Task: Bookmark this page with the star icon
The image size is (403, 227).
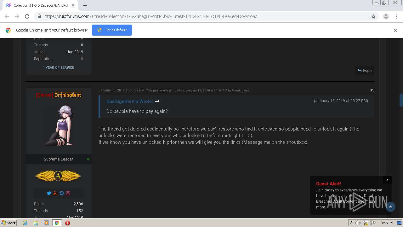Action: (x=373, y=16)
